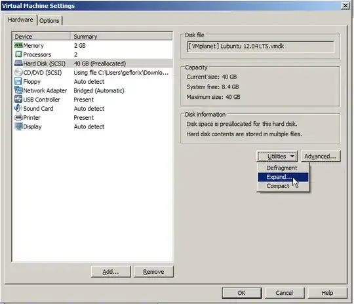Click 'Auto detect' in Sound Card row
354x304 pixels.
pyautogui.click(x=89, y=109)
